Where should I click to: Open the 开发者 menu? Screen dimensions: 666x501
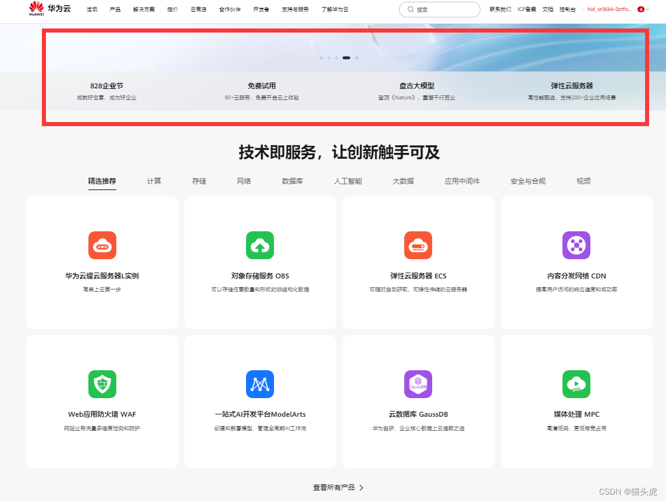(261, 9)
